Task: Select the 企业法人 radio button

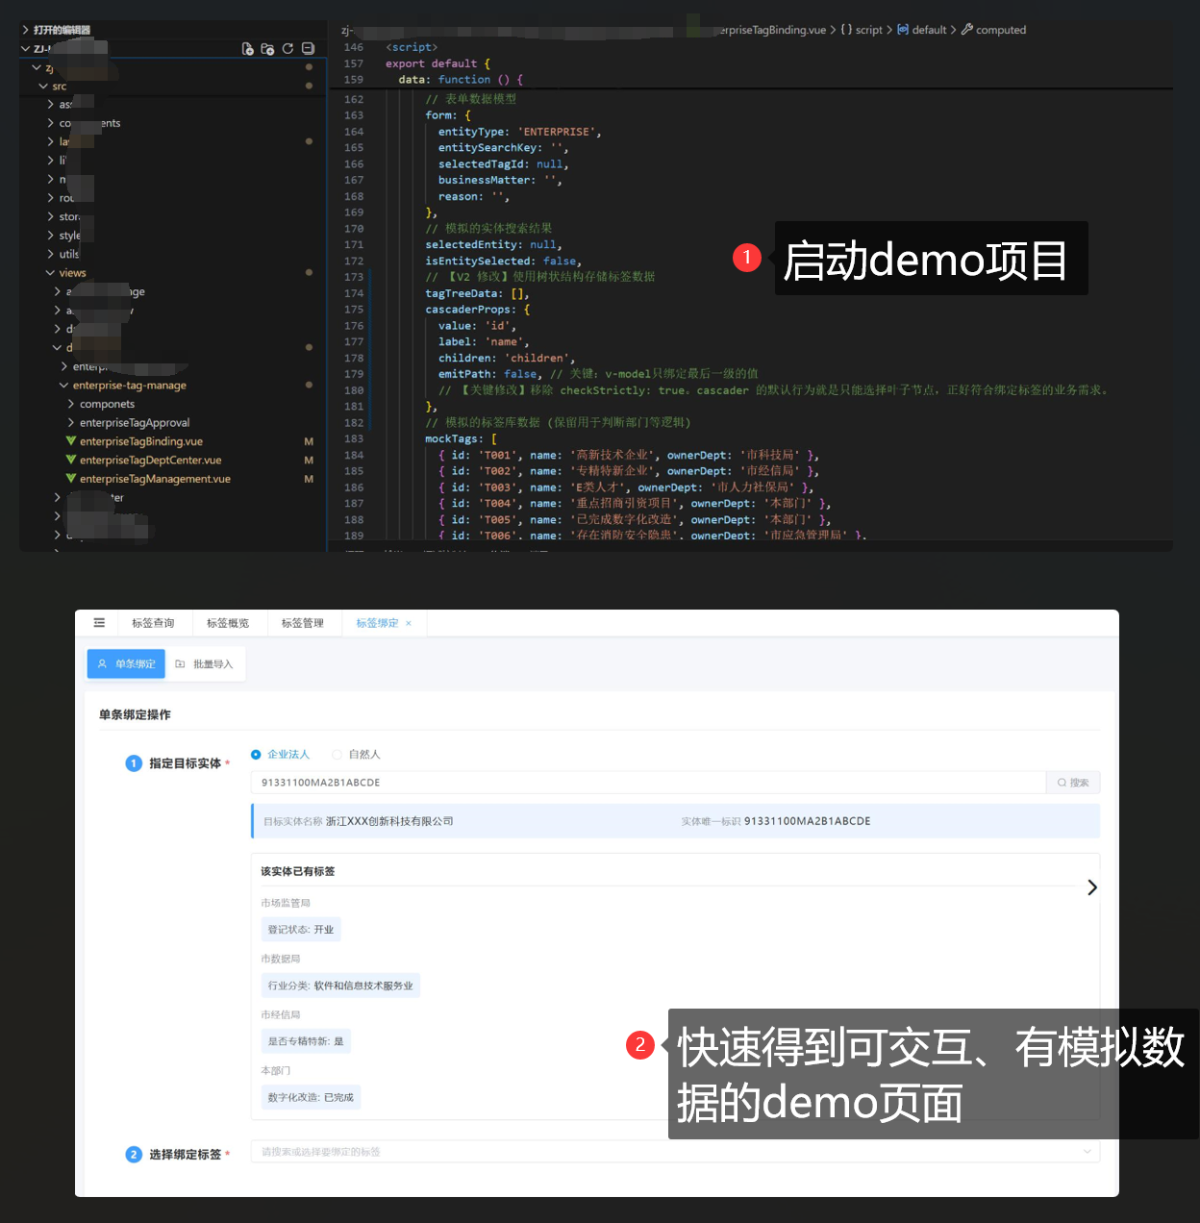Action: [257, 755]
